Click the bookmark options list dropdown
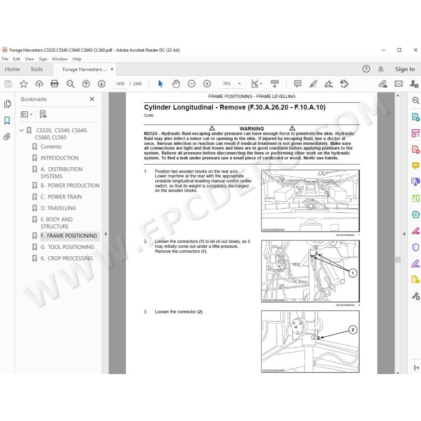 point(26,115)
